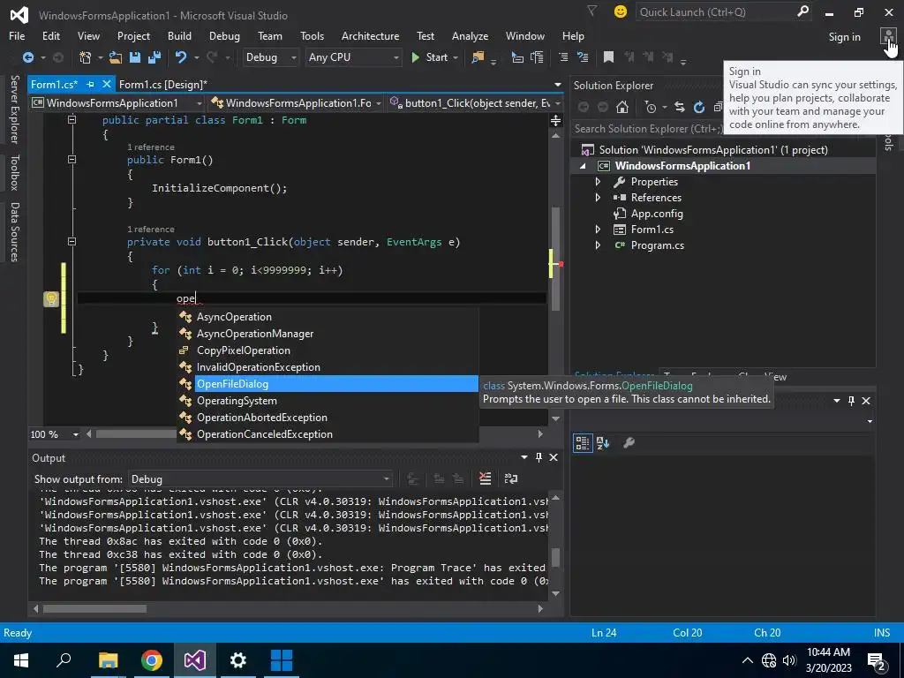This screenshot has width=904, height=678.
Task: Toggle auto-hide pin on Properties panel
Action: coord(852,401)
